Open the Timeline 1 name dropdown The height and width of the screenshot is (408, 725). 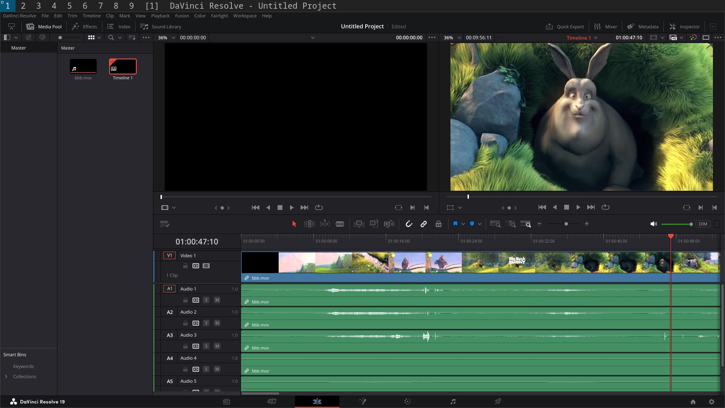(x=596, y=38)
